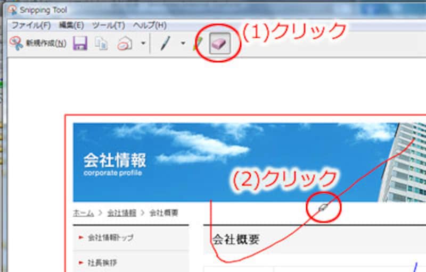Save the snip with floppy disk icon
The image size is (426, 272).
coord(80,44)
